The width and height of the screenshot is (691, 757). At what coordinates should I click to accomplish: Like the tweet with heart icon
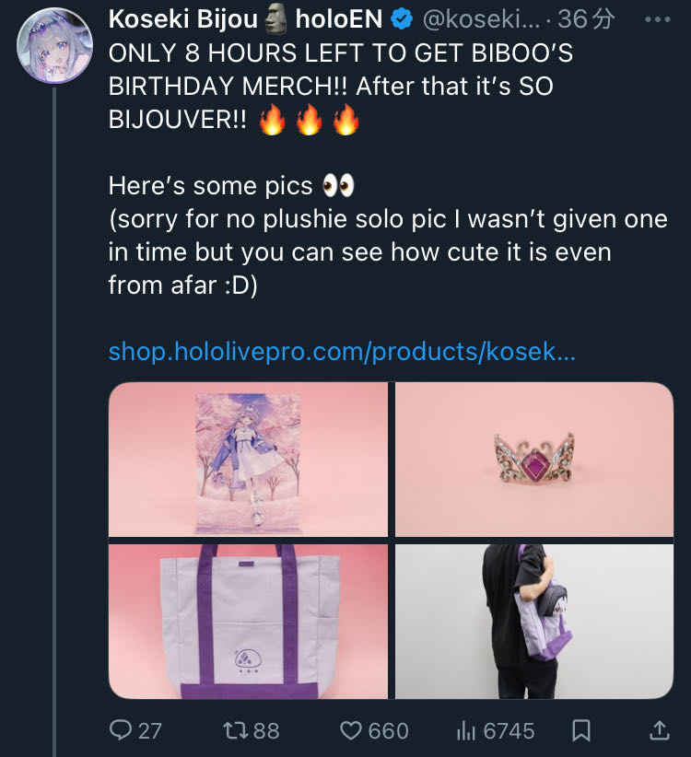coord(351,730)
